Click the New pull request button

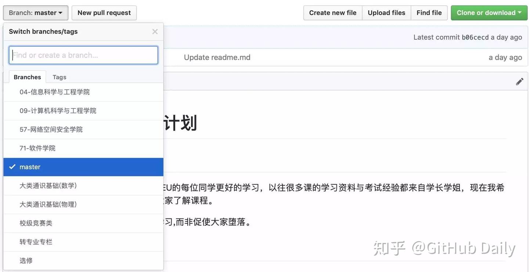point(104,13)
